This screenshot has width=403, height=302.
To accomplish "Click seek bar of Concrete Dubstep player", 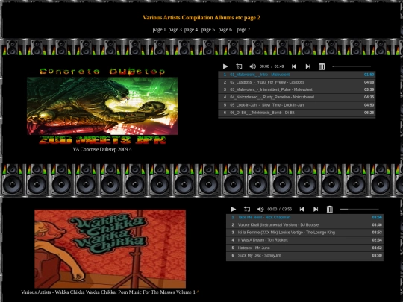I will 352,66.
